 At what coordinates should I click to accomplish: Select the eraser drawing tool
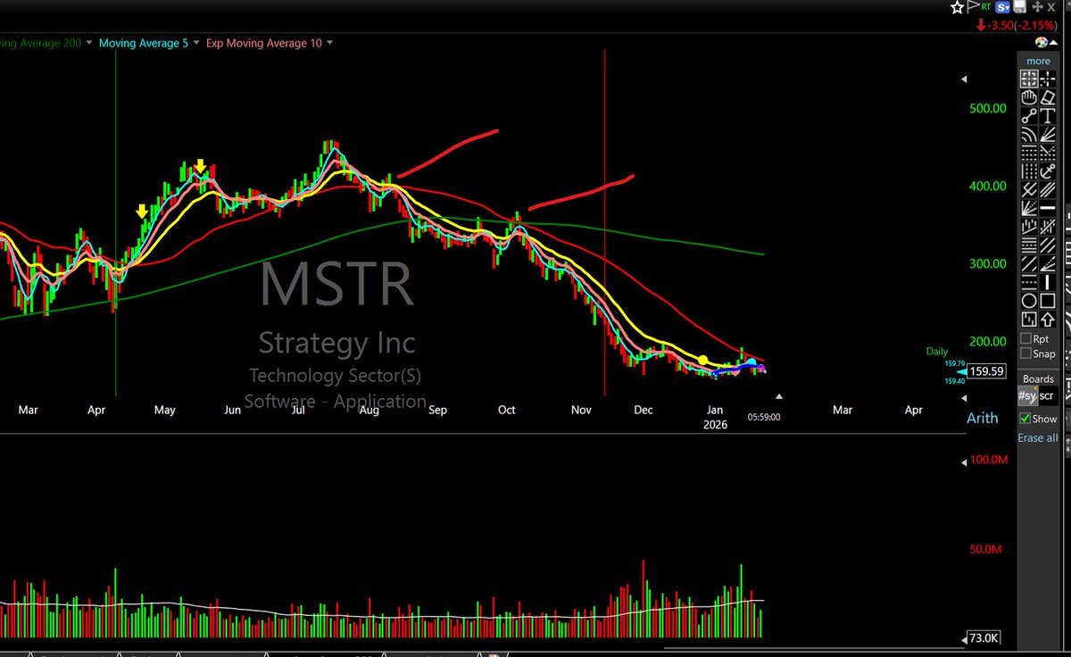[x=1048, y=96]
